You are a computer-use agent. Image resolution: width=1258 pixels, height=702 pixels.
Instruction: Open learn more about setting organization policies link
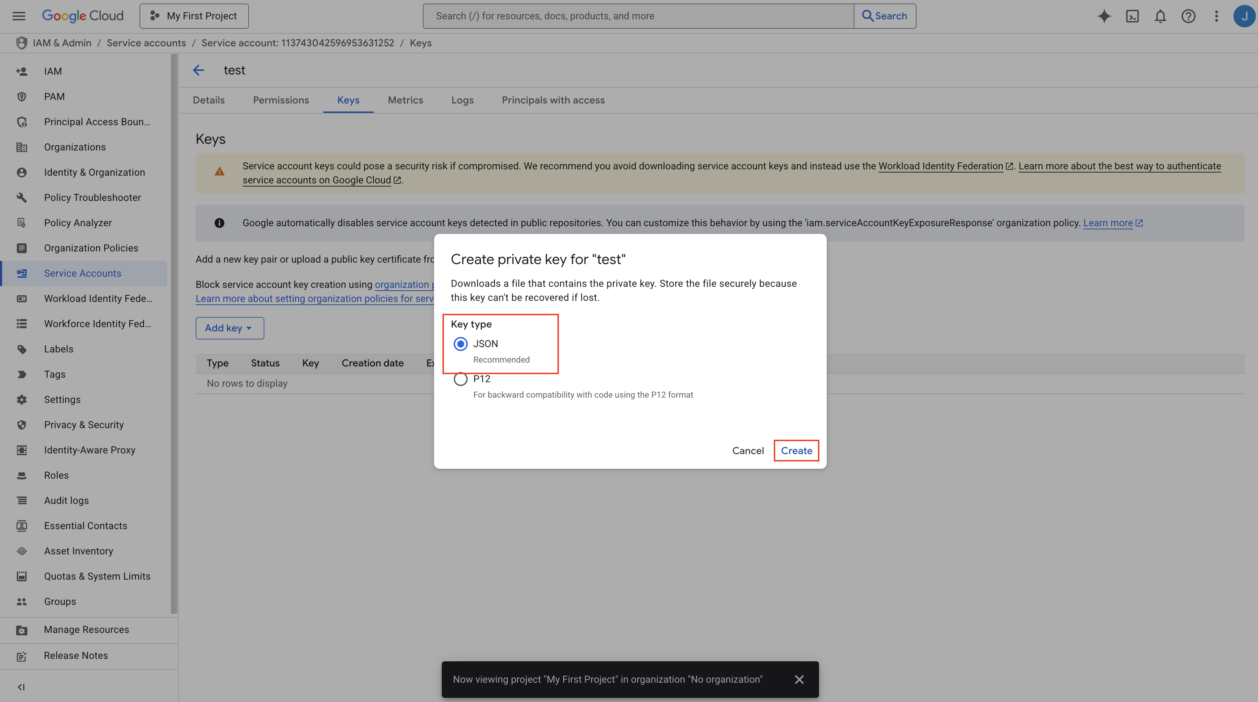pos(314,298)
